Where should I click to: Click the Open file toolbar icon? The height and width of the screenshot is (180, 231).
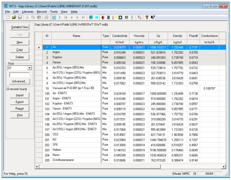14,17
